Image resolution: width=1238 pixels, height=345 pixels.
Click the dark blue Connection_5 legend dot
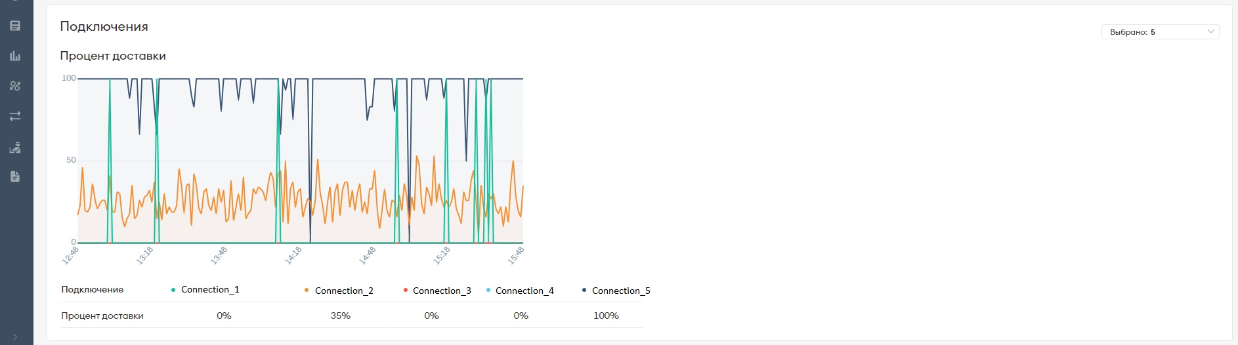pyautogui.click(x=584, y=290)
